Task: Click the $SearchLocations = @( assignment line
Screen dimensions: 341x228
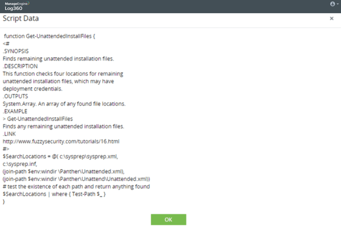Action: (x=60, y=157)
